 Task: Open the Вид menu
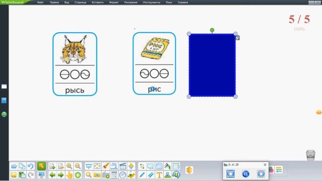pos(66,3)
